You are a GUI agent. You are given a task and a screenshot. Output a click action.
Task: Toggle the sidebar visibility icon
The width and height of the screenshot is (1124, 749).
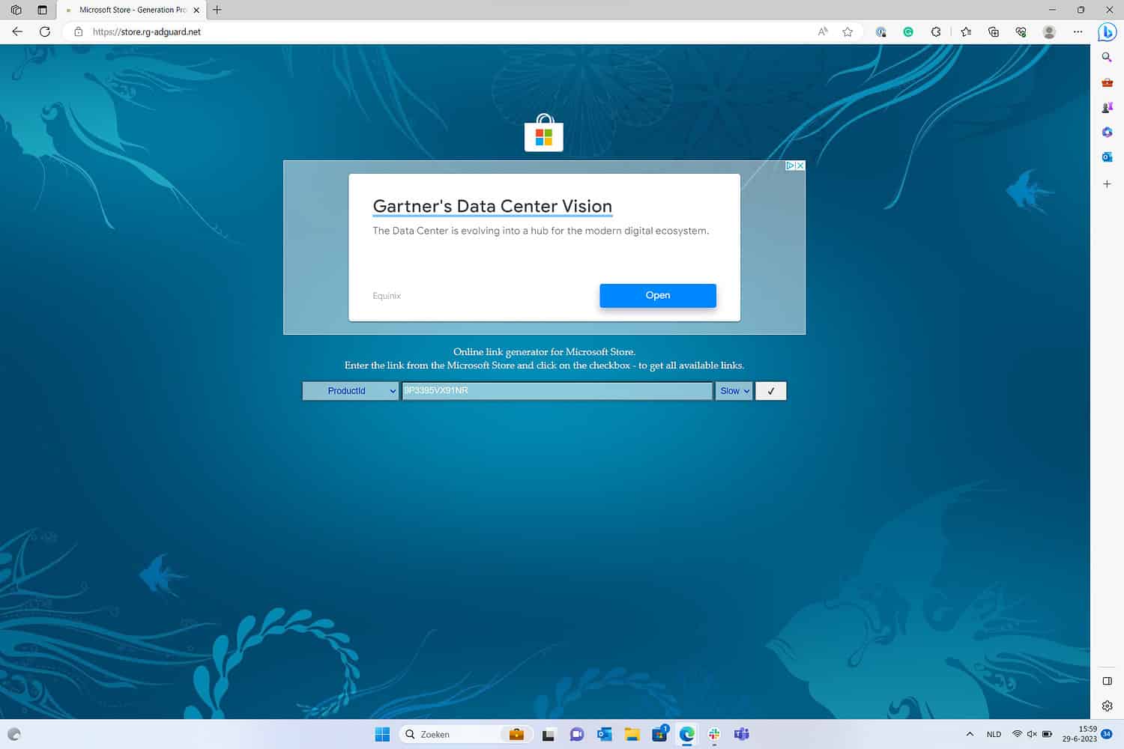(x=1107, y=681)
